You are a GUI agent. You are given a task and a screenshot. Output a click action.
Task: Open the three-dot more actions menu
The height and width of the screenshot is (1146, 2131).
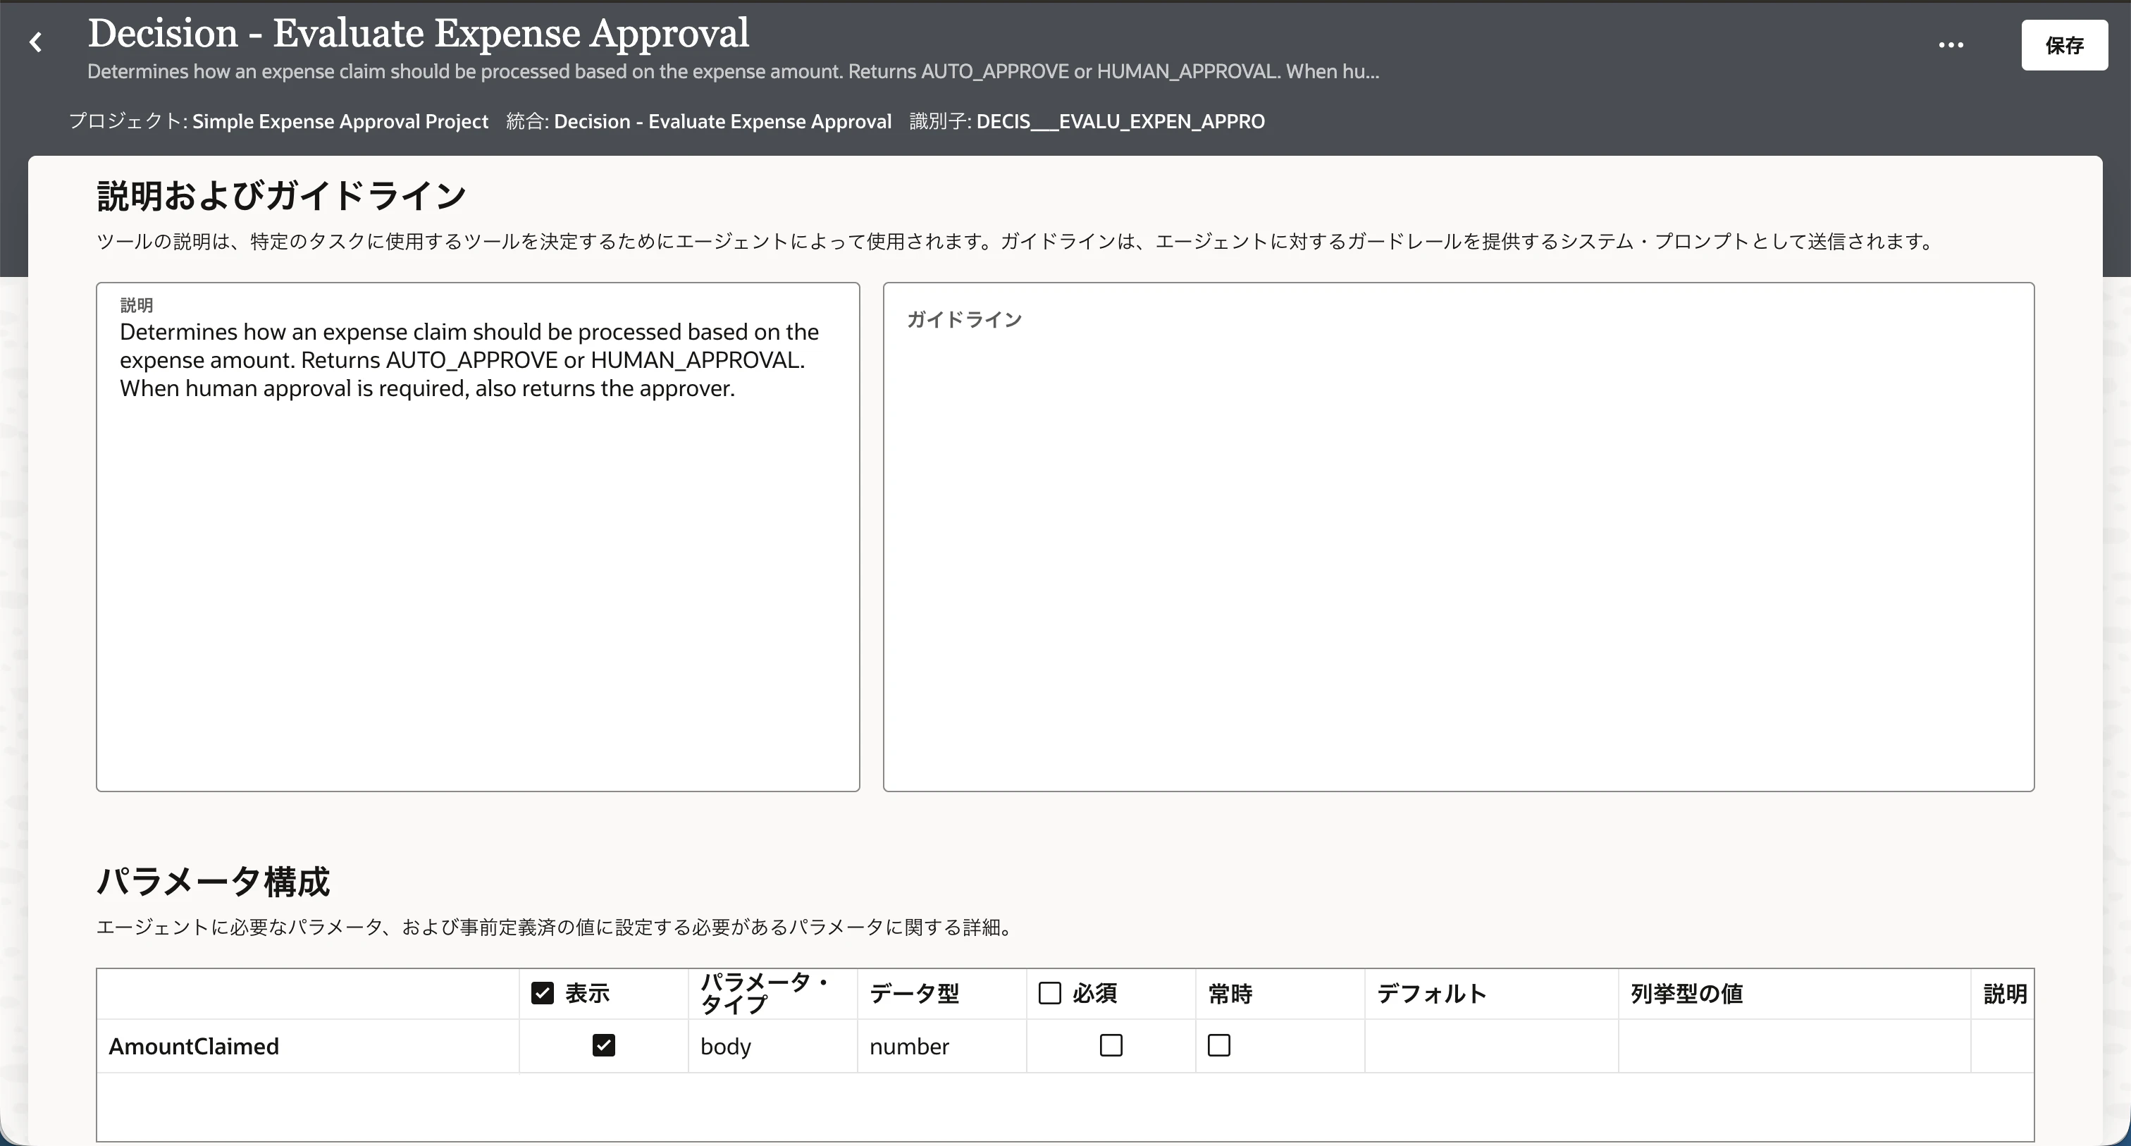click(x=1951, y=44)
